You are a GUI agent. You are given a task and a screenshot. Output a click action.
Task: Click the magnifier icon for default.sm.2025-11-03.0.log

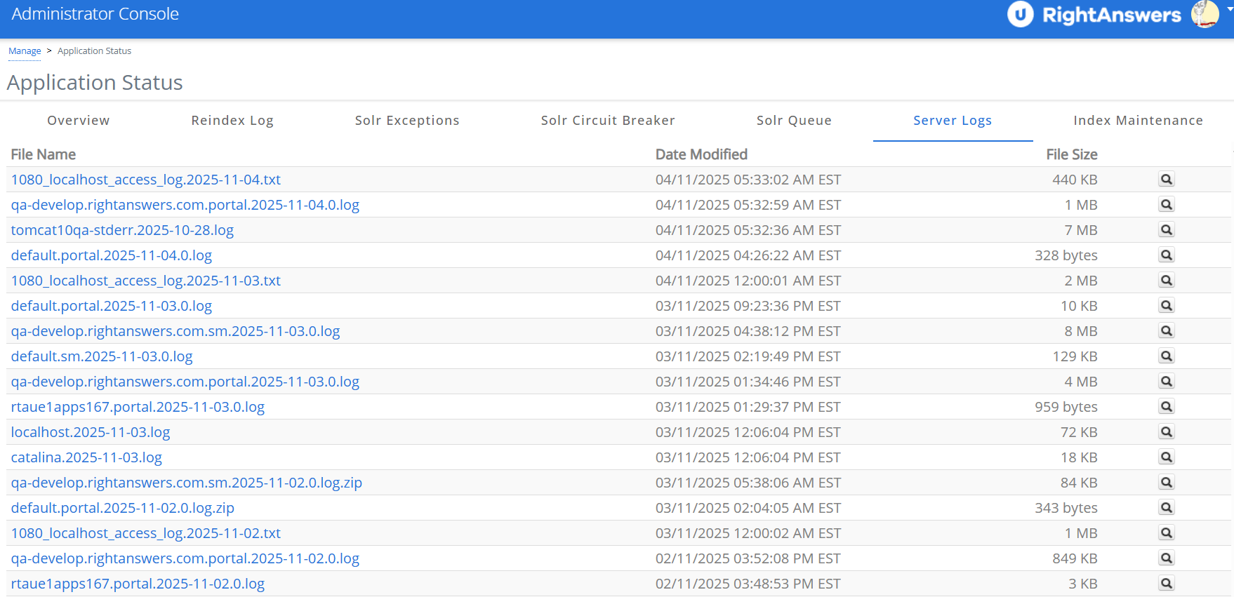1166,356
